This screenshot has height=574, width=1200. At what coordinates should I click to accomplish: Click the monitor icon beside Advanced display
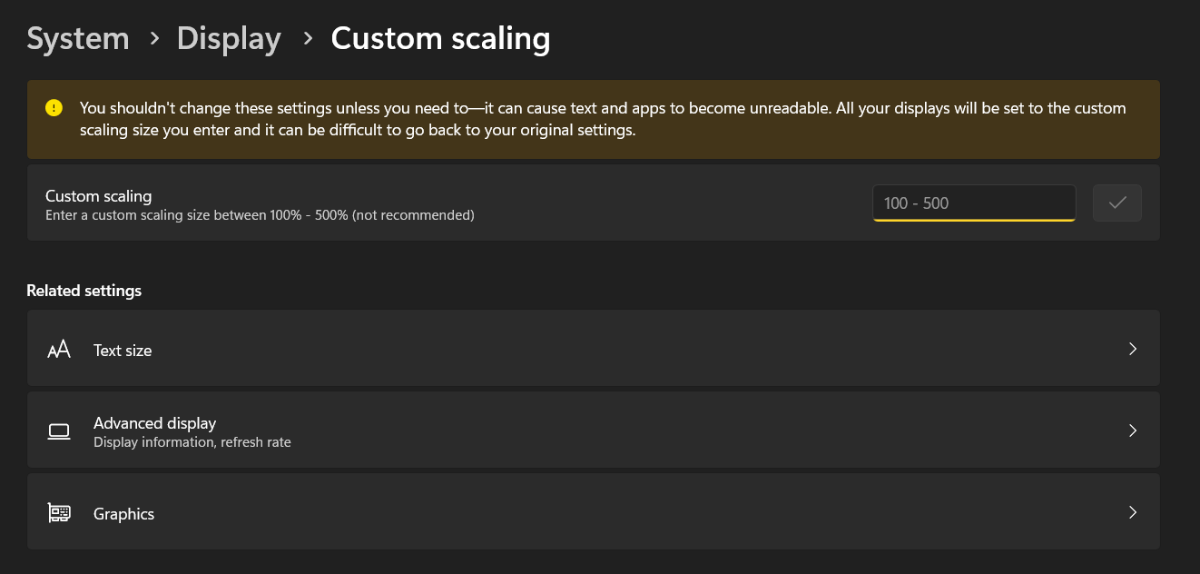(x=58, y=430)
